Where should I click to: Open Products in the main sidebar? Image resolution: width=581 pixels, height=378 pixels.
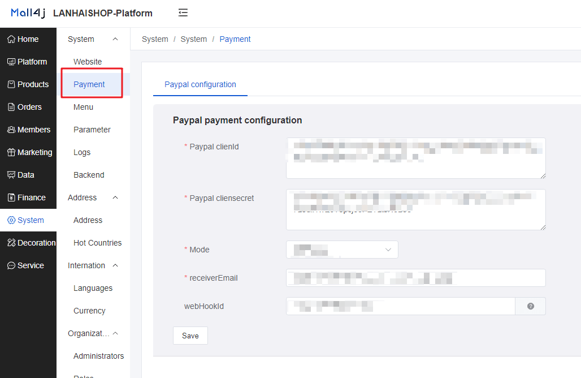pyautogui.click(x=28, y=84)
